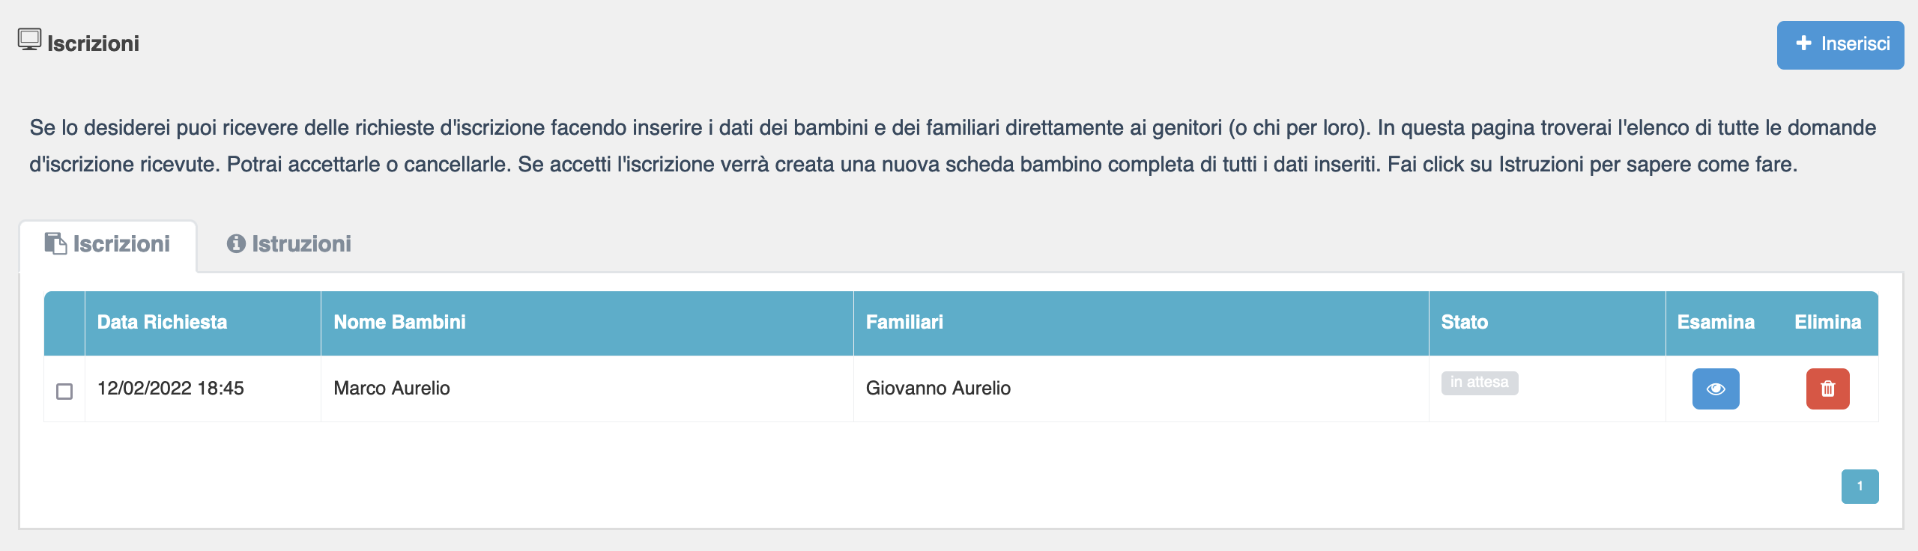Switch to the Istruzioni tab

click(289, 243)
